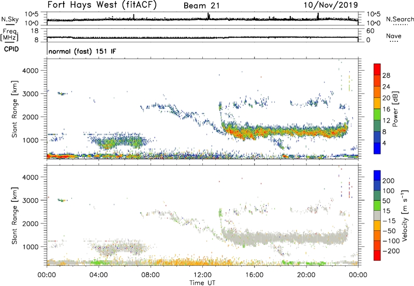This screenshot has width=414, height=286.
Task: Click the '-50' tick on Velocity colorbar
Action: pyautogui.click(x=389, y=231)
